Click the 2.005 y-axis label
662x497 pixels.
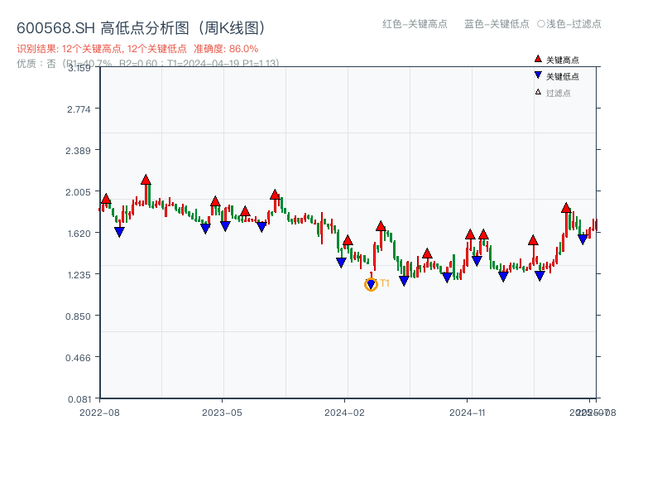click(x=78, y=192)
